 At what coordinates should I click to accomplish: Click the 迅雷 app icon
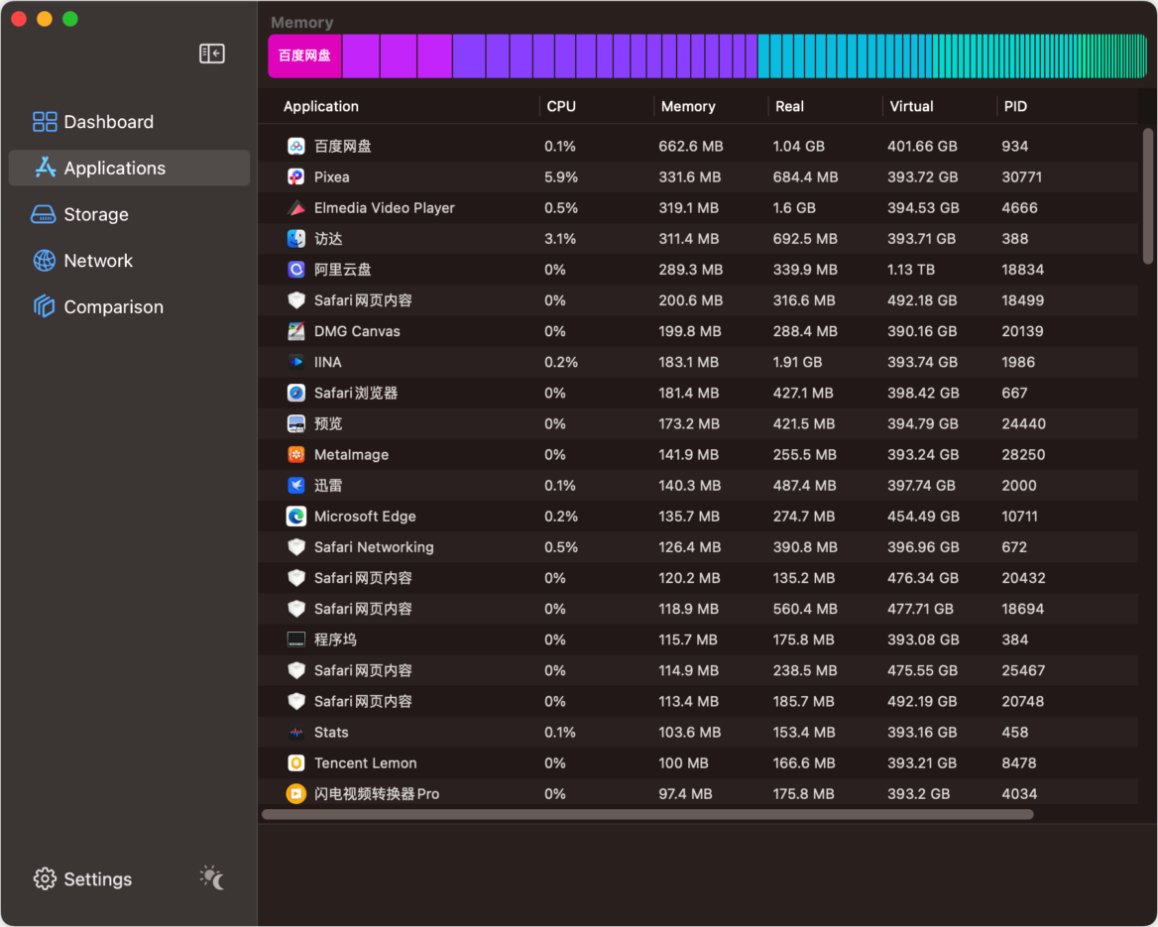pos(296,485)
